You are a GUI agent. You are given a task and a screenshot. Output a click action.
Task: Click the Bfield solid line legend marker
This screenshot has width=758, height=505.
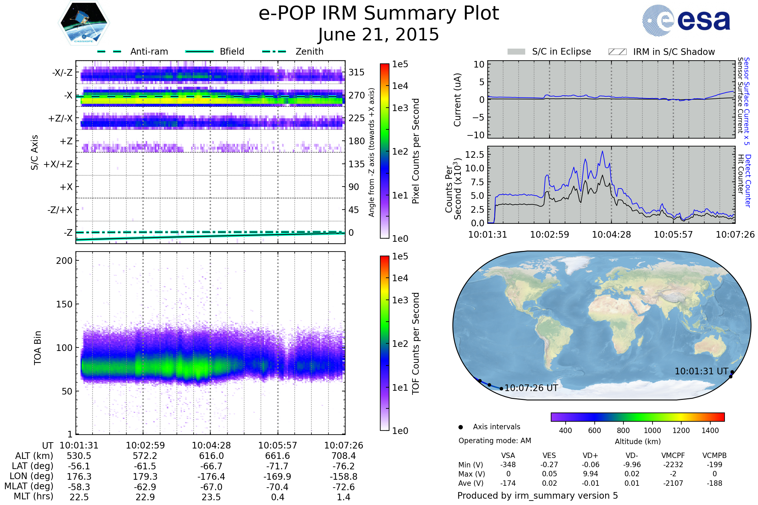pos(200,51)
